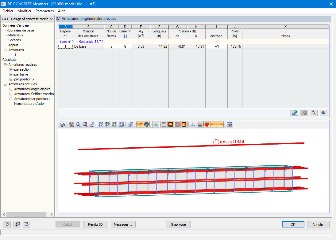The image size is (336, 240).
Task: Click the left anchorage bar icon
Action: point(214,124)
